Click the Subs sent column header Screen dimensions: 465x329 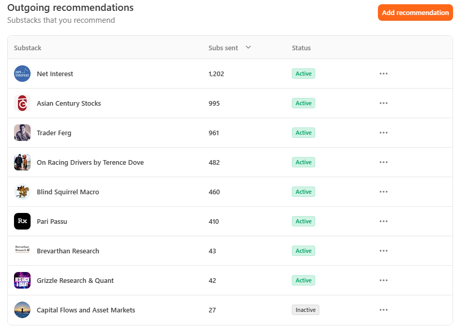[223, 48]
